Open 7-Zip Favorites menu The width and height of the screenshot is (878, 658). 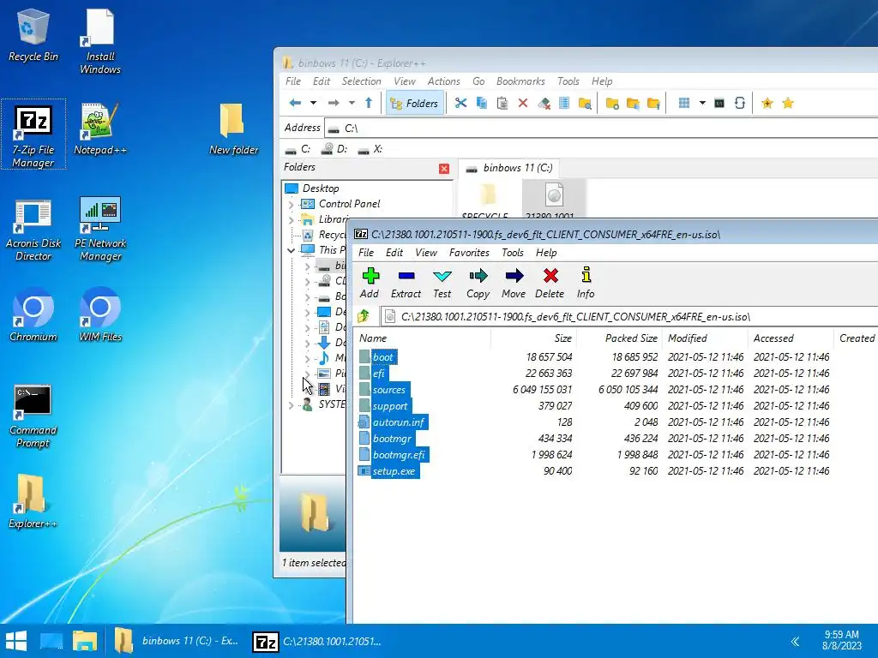point(469,253)
